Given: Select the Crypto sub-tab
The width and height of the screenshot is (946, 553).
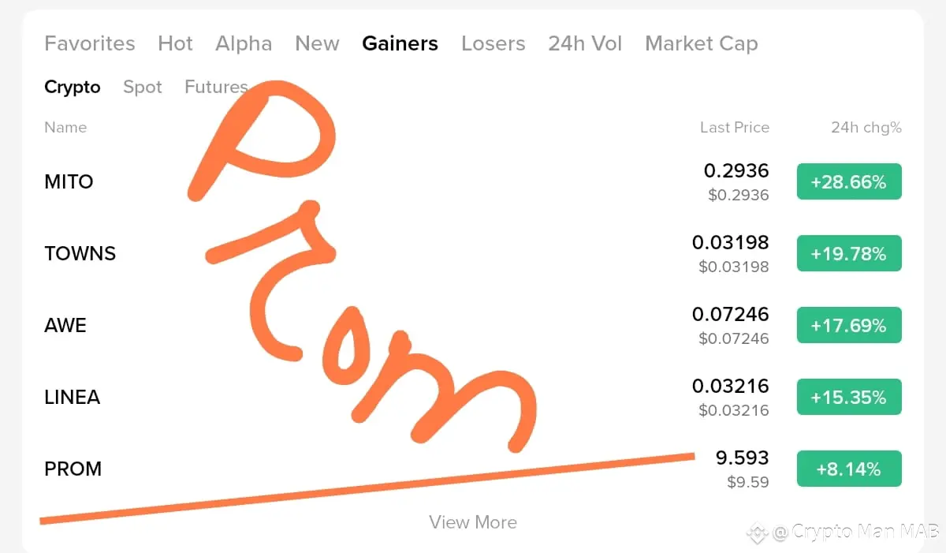Looking at the screenshot, I should 73,88.
